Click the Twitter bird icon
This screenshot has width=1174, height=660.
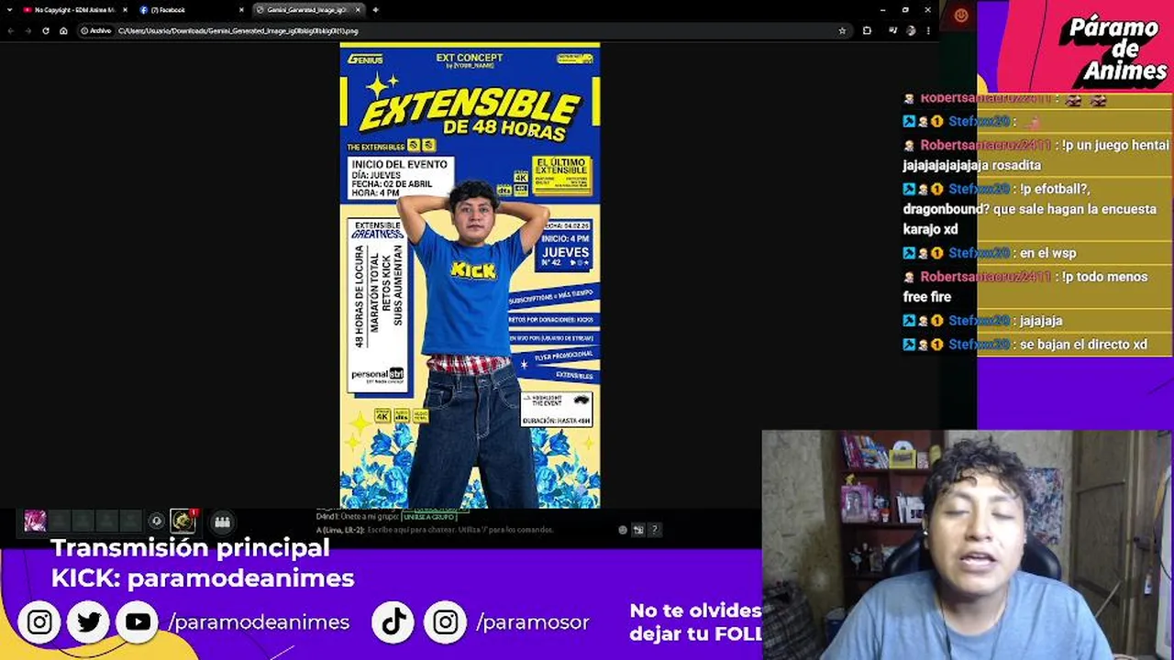tap(89, 622)
